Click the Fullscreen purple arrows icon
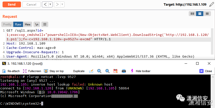215x108 pixels. click(25, 71)
